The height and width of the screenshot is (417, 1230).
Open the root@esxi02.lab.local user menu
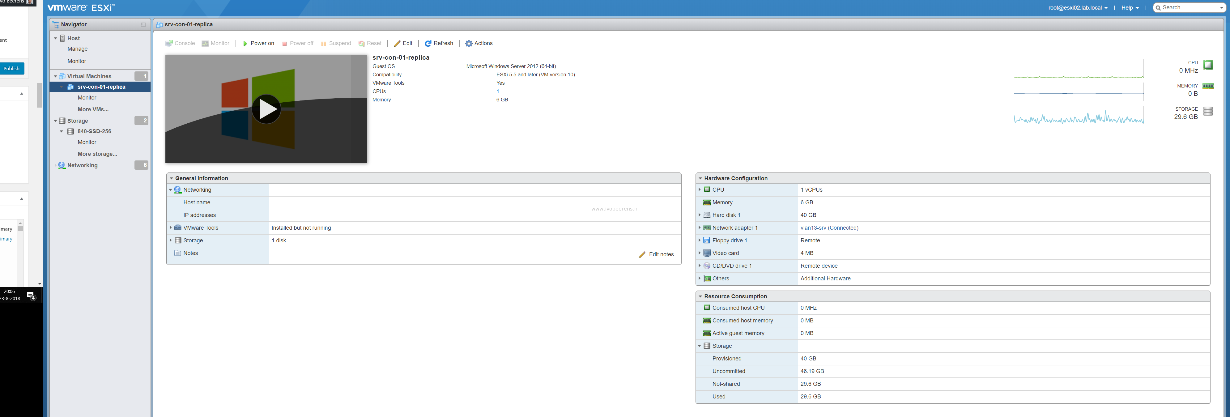(x=1078, y=8)
